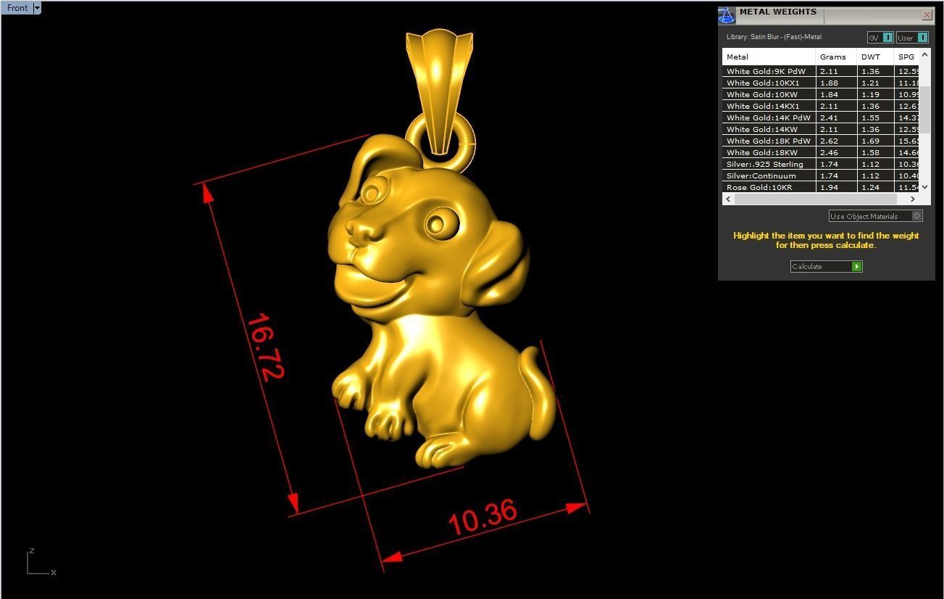Select the White Gold:10KX1 row
The height and width of the screenshot is (599, 944).
[x=821, y=83]
